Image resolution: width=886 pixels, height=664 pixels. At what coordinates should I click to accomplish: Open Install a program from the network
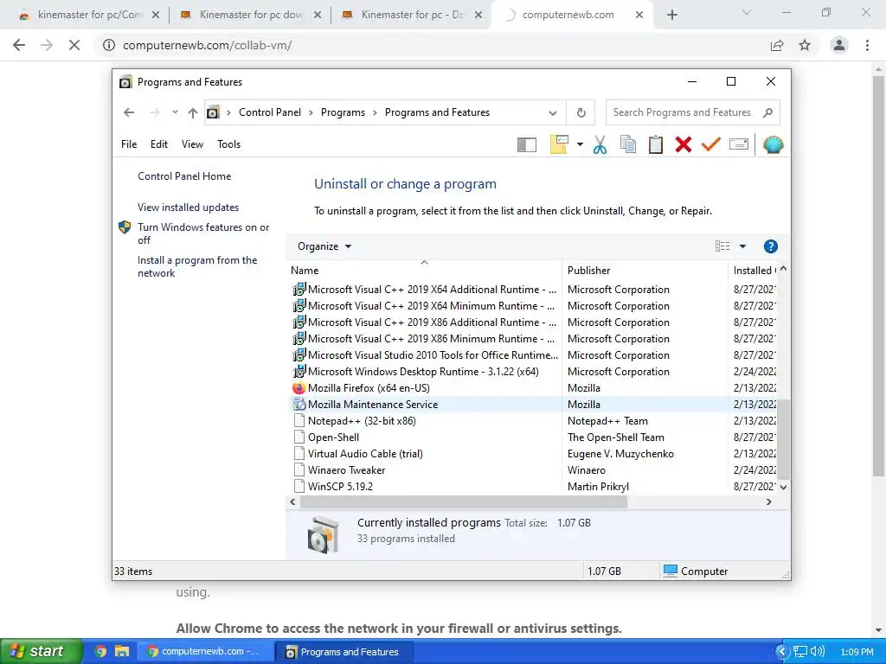197,266
